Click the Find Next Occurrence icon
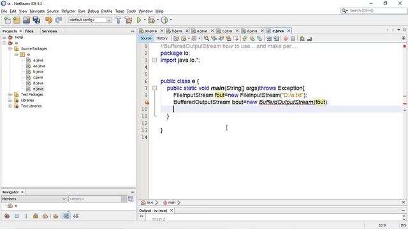The height and width of the screenshot is (229, 408). [x=221, y=38]
